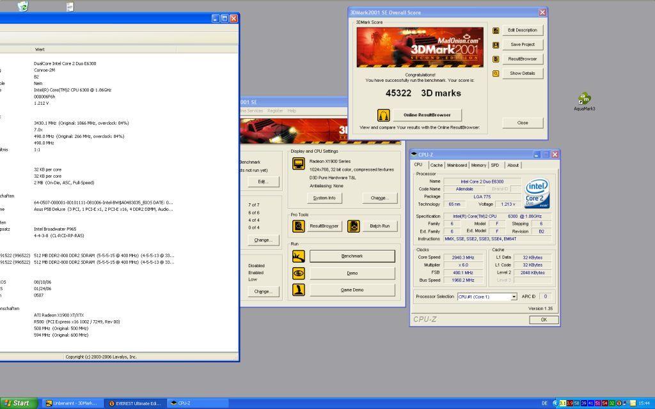
Task: Open the Recycle Bin desktop icon
Action: (23, 6)
